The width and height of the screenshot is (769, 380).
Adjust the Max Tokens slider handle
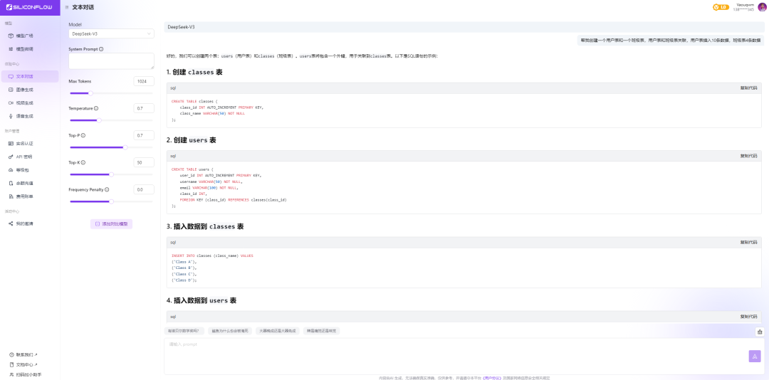[x=90, y=93]
